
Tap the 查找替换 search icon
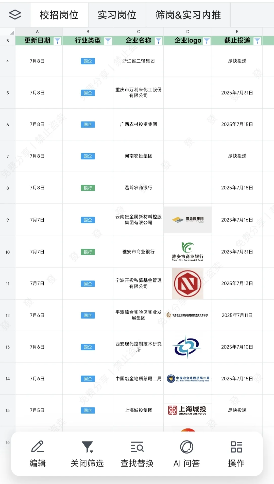coord(137,447)
